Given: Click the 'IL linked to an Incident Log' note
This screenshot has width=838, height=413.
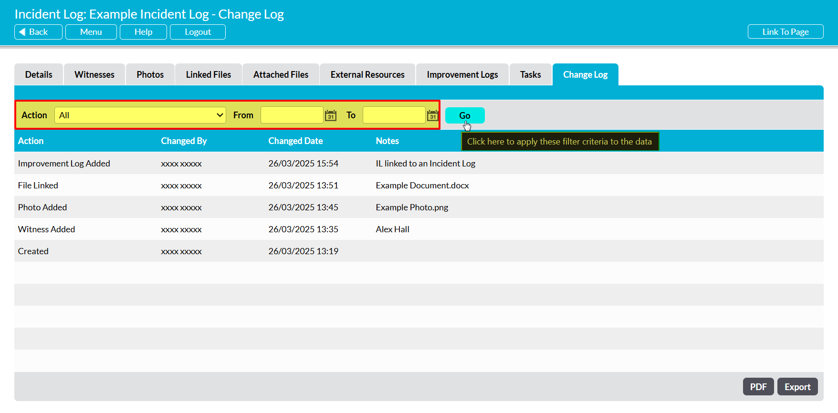Looking at the screenshot, I should pyautogui.click(x=426, y=164).
